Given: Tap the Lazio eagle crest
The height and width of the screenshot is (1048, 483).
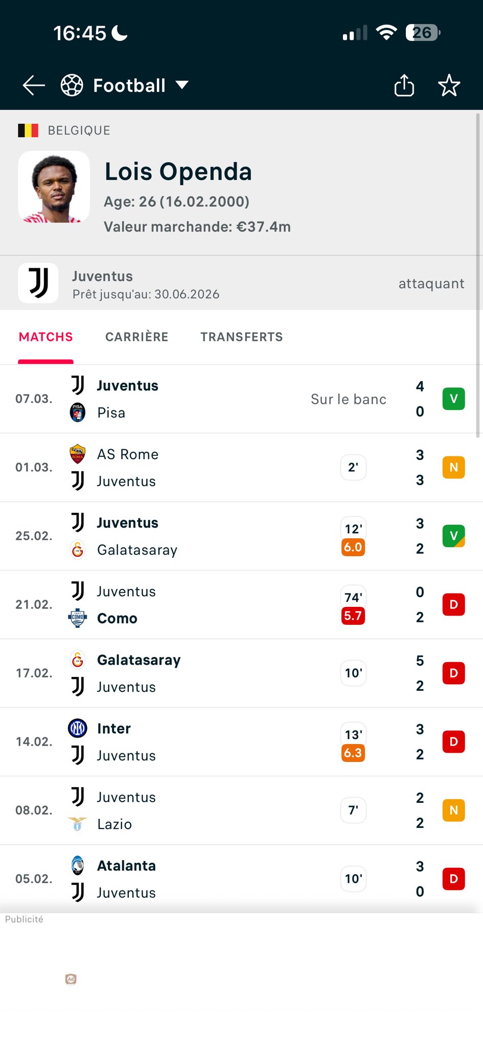Looking at the screenshot, I should point(78,824).
